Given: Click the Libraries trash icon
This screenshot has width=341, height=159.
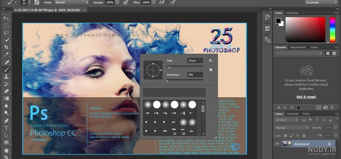Looking at the screenshot, I should (x=332, y=107).
